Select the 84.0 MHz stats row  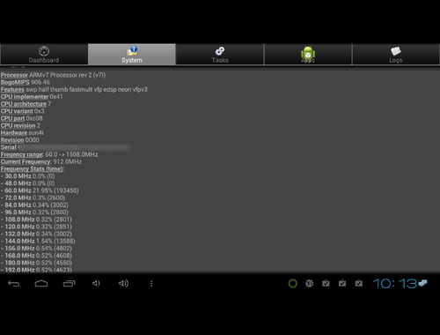click(34, 205)
